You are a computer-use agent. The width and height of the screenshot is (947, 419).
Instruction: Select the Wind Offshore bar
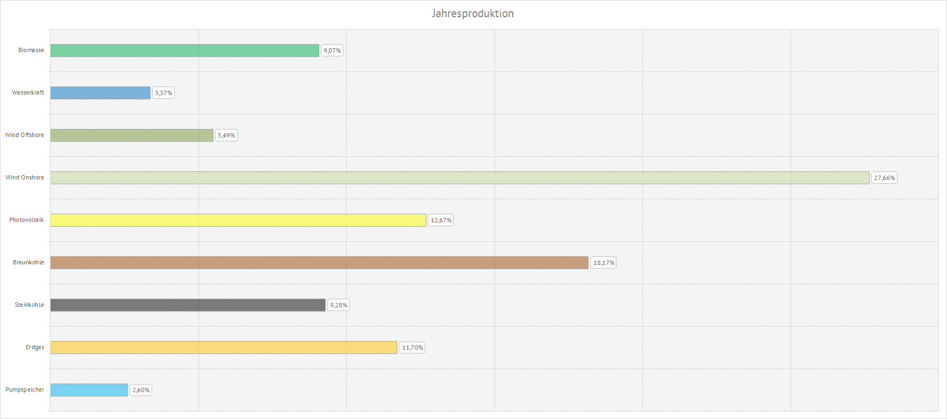tap(132, 135)
